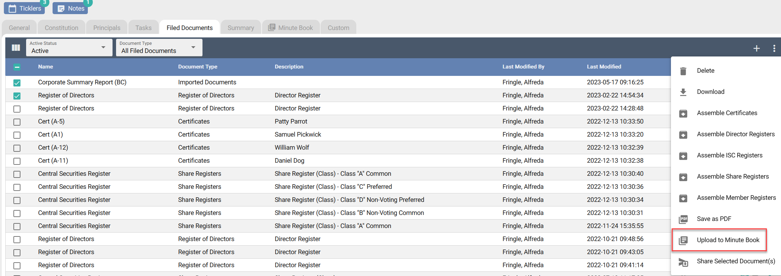Expand the Active Status dropdown
The width and height of the screenshot is (781, 276).
coord(69,48)
